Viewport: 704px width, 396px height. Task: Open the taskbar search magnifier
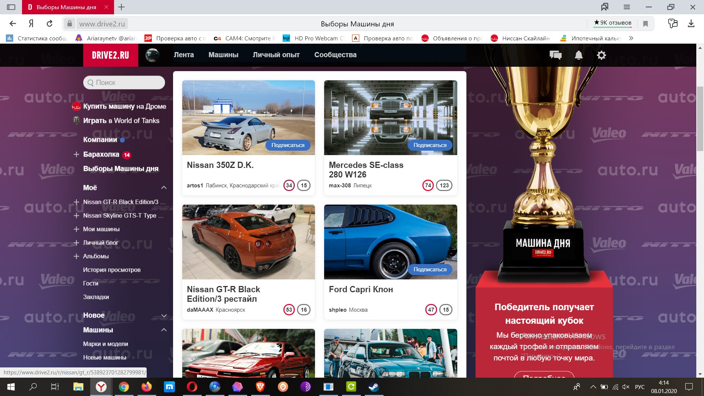pyautogui.click(x=33, y=387)
